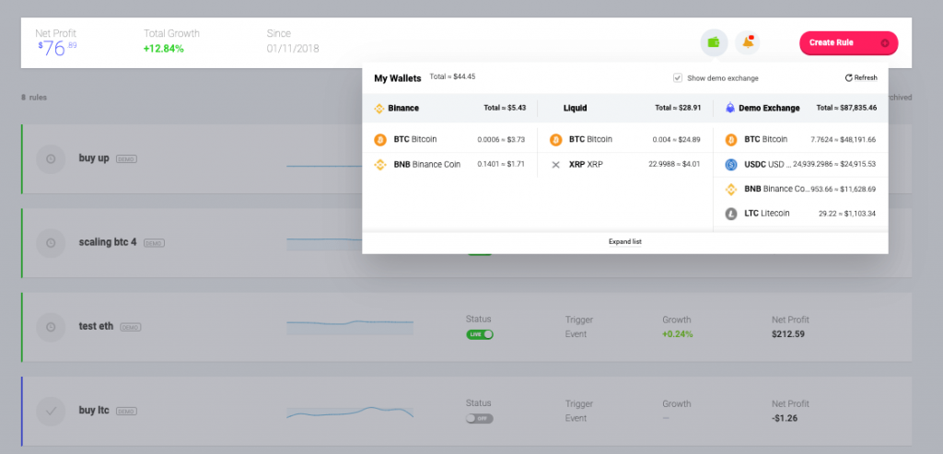Turn off the LIVE toggle for test eth

(x=479, y=334)
